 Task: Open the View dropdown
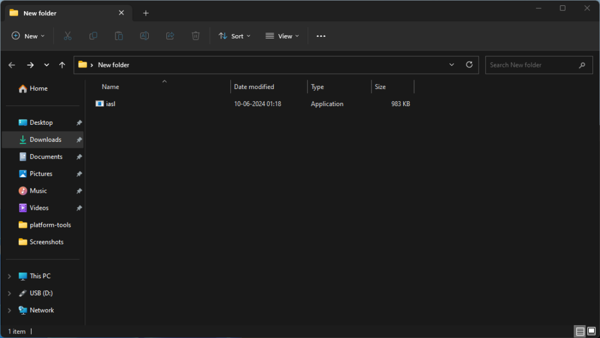point(282,36)
